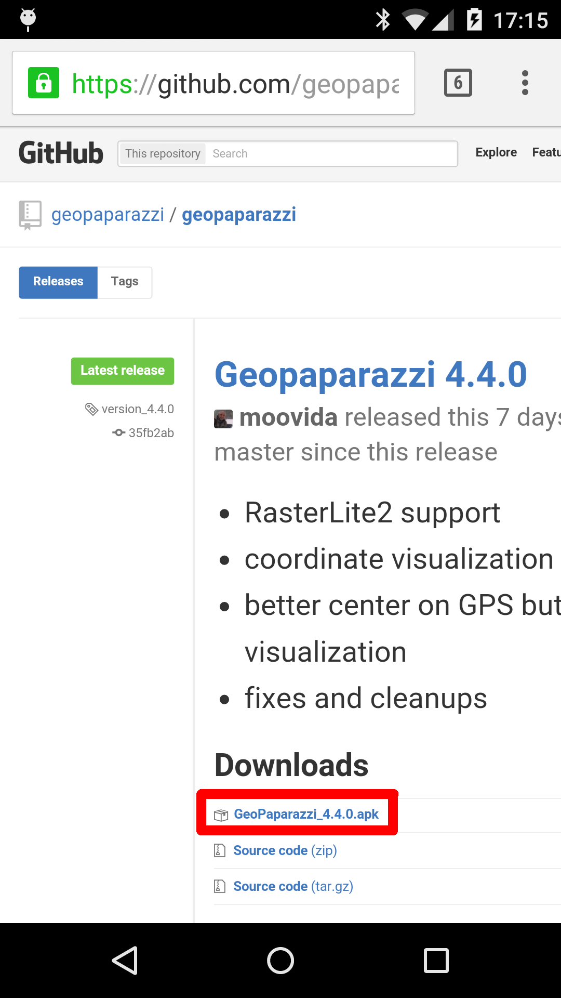Tap the commit icon beside 35fb2ab
Image resolution: width=561 pixels, height=998 pixels.
(x=119, y=432)
